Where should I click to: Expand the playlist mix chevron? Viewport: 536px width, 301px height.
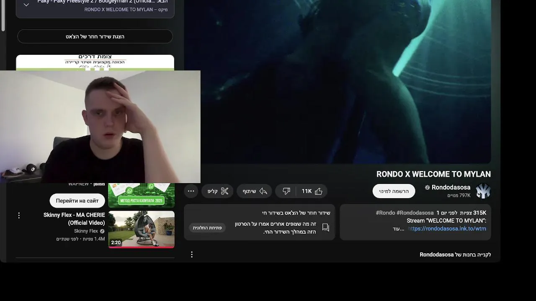pyautogui.click(x=26, y=5)
